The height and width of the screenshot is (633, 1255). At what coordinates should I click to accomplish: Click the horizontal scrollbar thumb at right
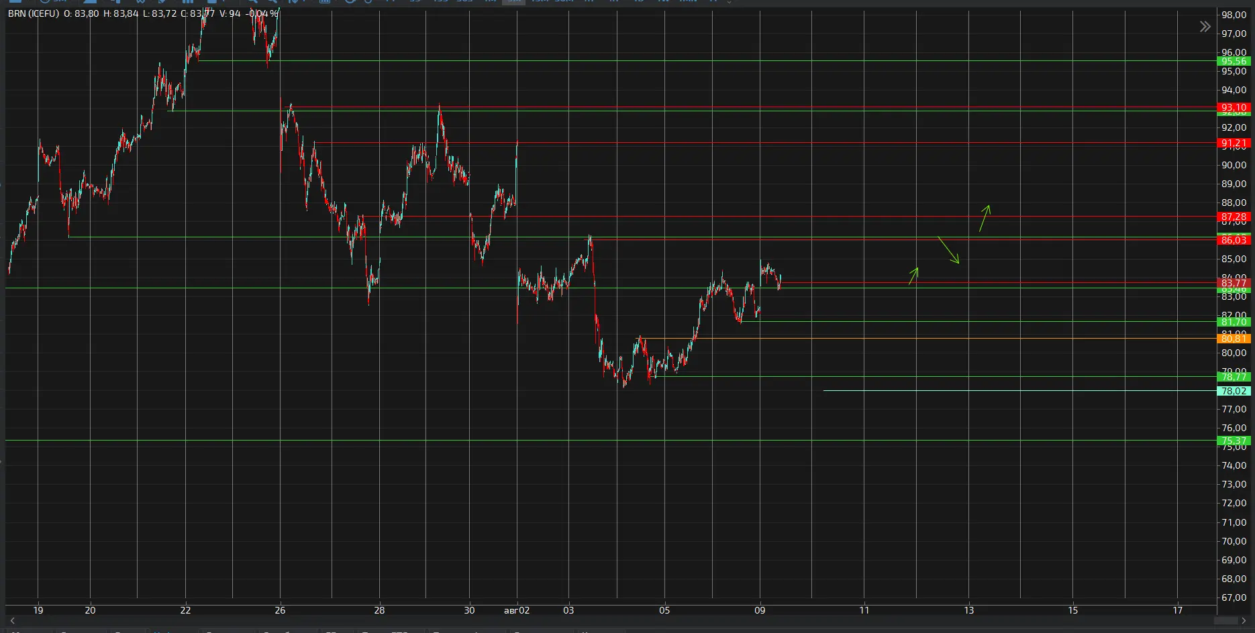[x=1225, y=621]
